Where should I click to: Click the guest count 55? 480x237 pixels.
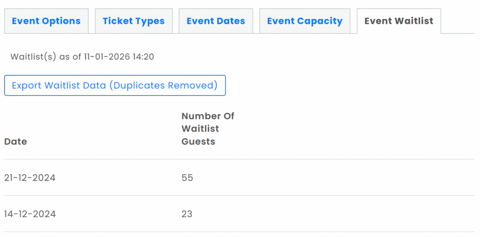coord(187,178)
